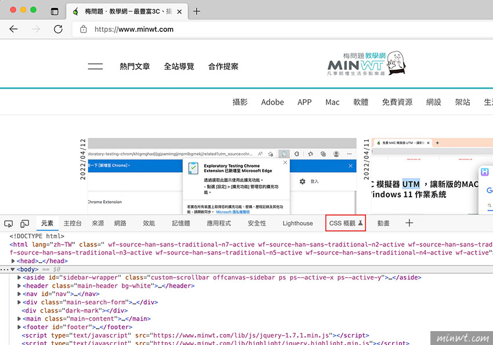This screenshot has width=493, height=345.
Task: Select the div dark-mark element line
Action: (x=75, y=310)
